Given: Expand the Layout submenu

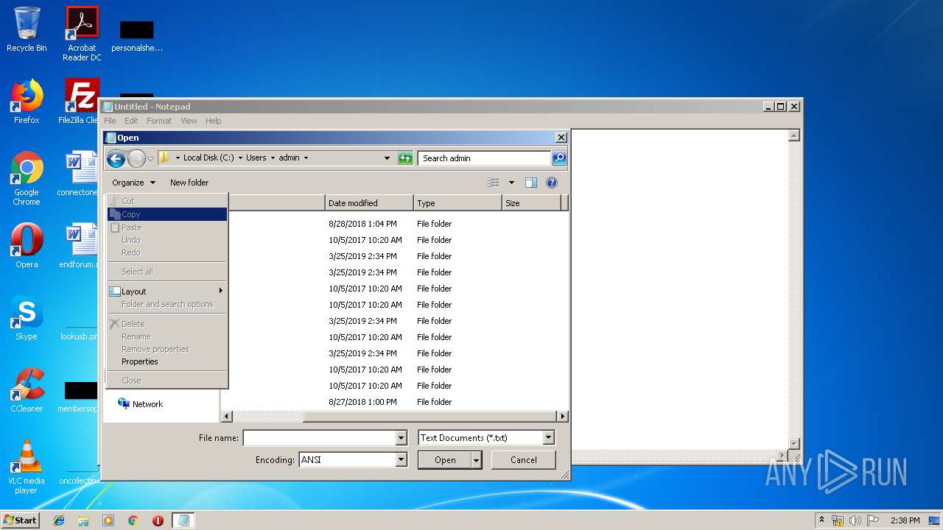Looking at the screenshot, I should pos(167,291).
